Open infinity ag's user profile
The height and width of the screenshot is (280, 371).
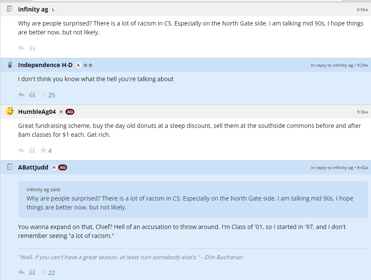(33, 9)
